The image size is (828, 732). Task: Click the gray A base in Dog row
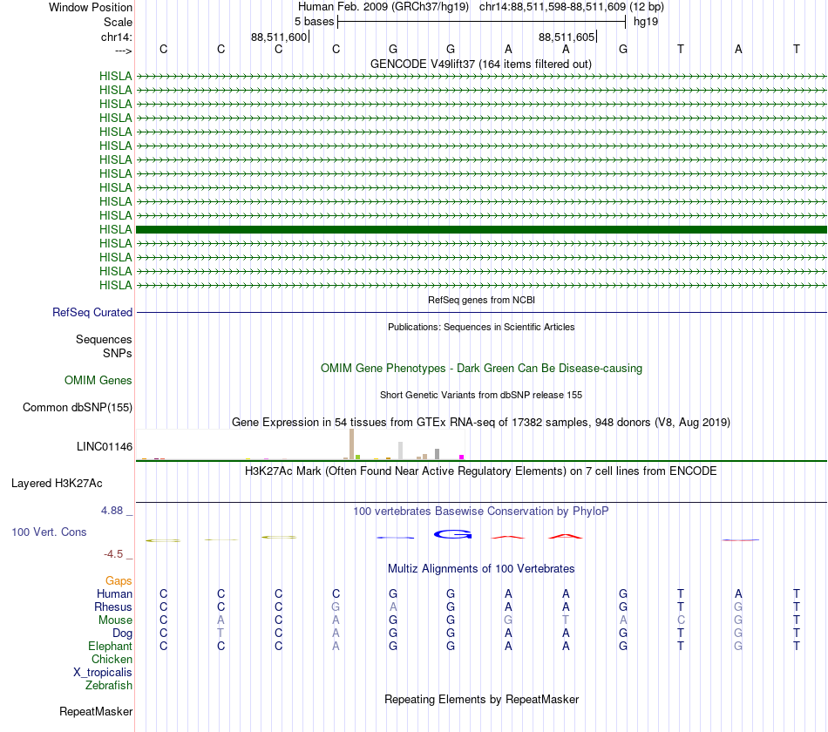point(336,633)
